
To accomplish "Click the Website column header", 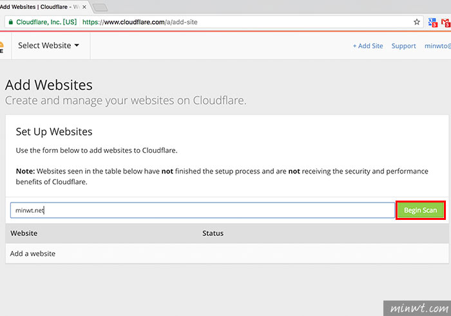I will pyautogui.click(x=24, y=233).
